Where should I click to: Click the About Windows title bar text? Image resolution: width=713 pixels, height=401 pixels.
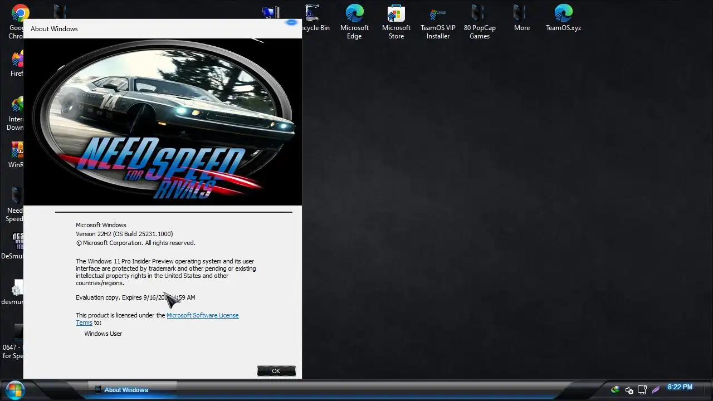click(54, 29)
